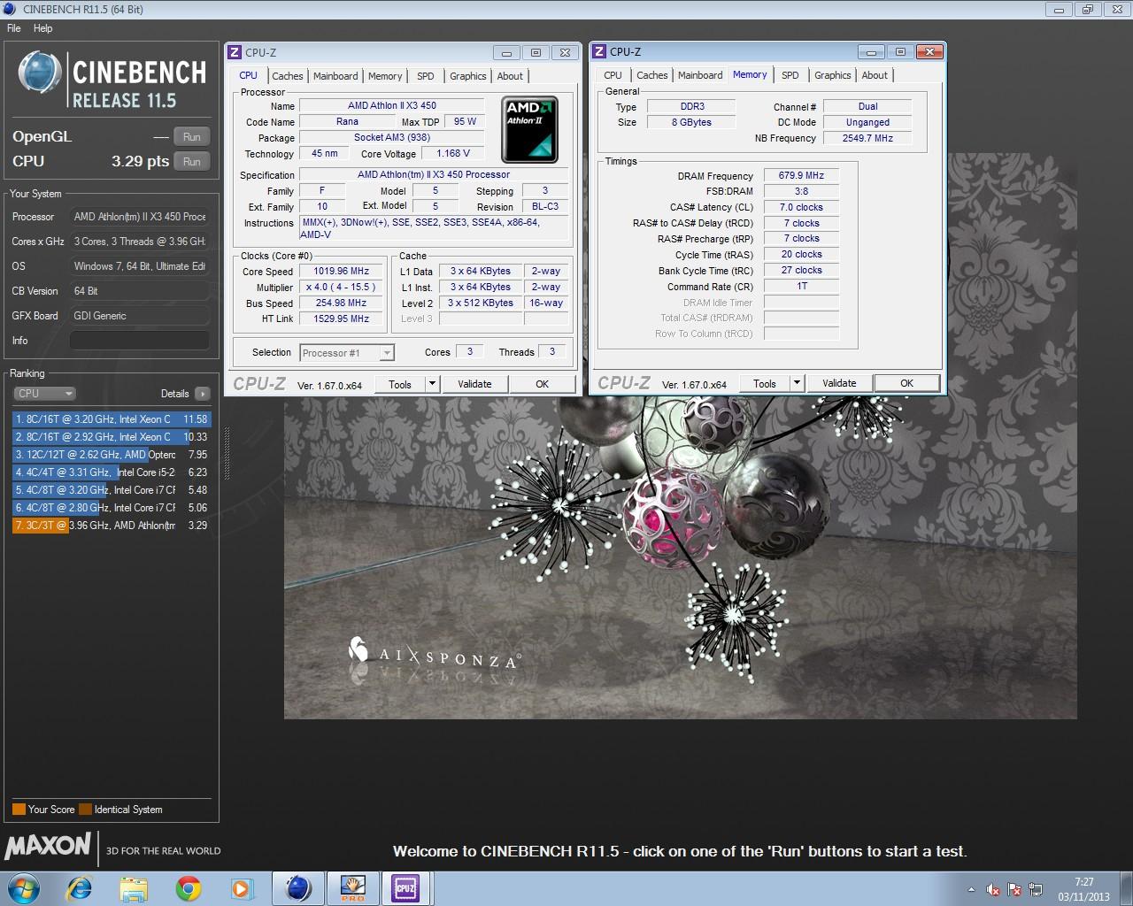Image resolution: width=1133 pixels, height=906 pixels.
Task: Switch to Caches tab in left CPU-Z
Action: 288,76
